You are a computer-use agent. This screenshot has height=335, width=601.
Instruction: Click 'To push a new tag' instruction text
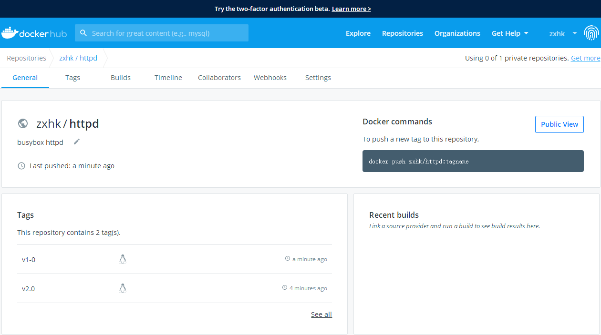[x=421, y=139]
